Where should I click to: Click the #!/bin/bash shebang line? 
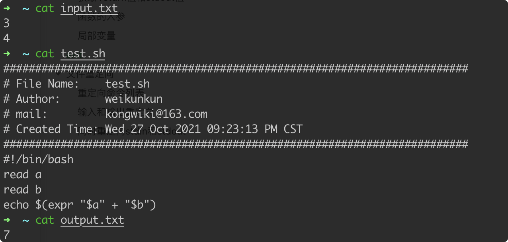coord(38,160)
